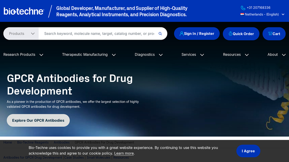Open the Therapeutic Manufacturing menu

(85, 55)
